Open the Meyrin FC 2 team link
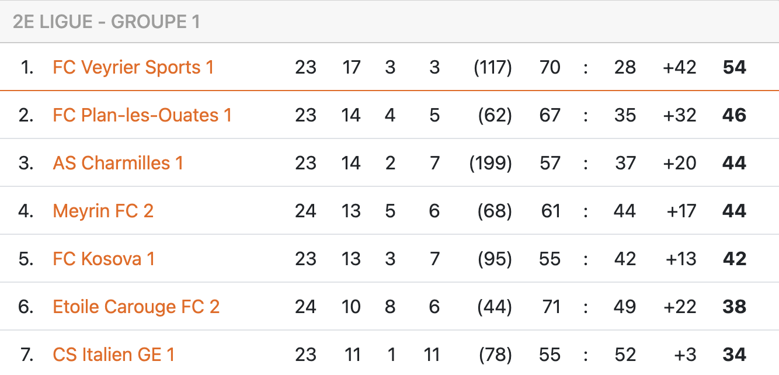The height and width of the screenshot is (375, 779). (103, 211)
